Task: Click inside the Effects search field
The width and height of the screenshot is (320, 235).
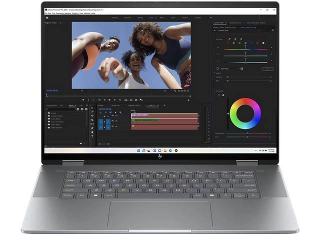Action: tap(60, 109)
